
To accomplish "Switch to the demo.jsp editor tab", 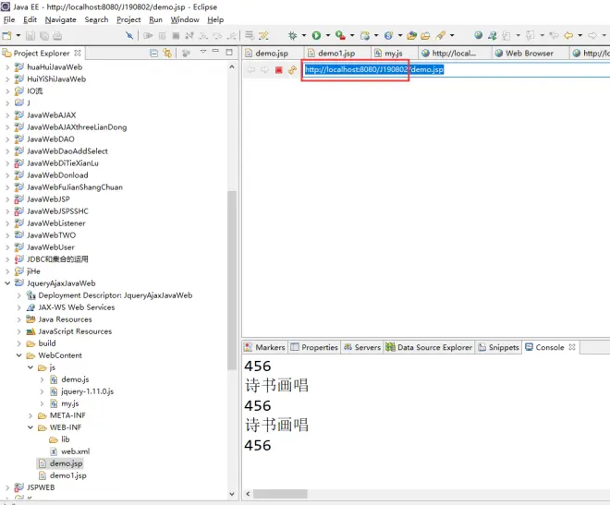I will pyautogui.click(x=272, y=54).
